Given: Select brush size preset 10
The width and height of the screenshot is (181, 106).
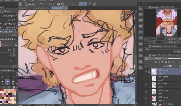Looking at the screenshot, I should coord(13,82).
